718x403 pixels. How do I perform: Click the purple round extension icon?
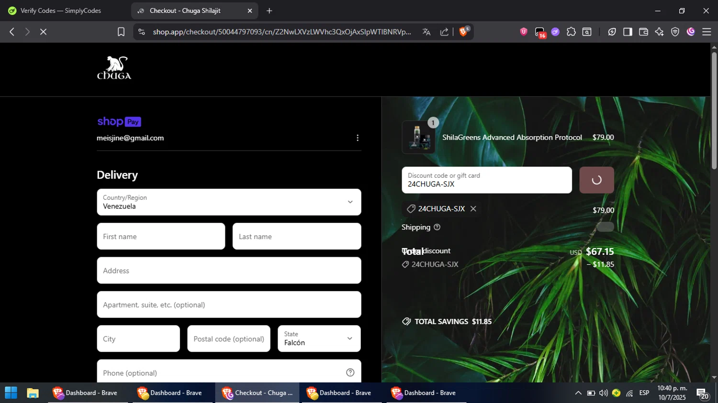tap(555, 32)
